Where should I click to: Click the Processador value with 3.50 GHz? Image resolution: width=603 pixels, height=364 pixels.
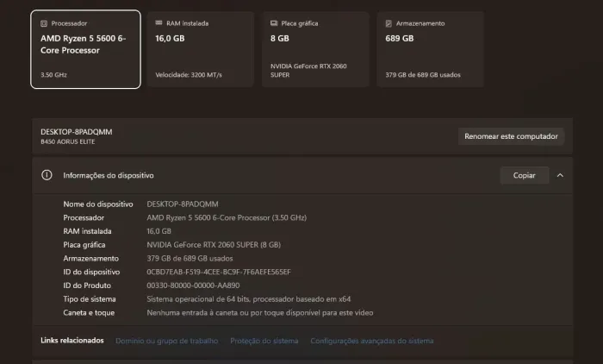point(227,217)
